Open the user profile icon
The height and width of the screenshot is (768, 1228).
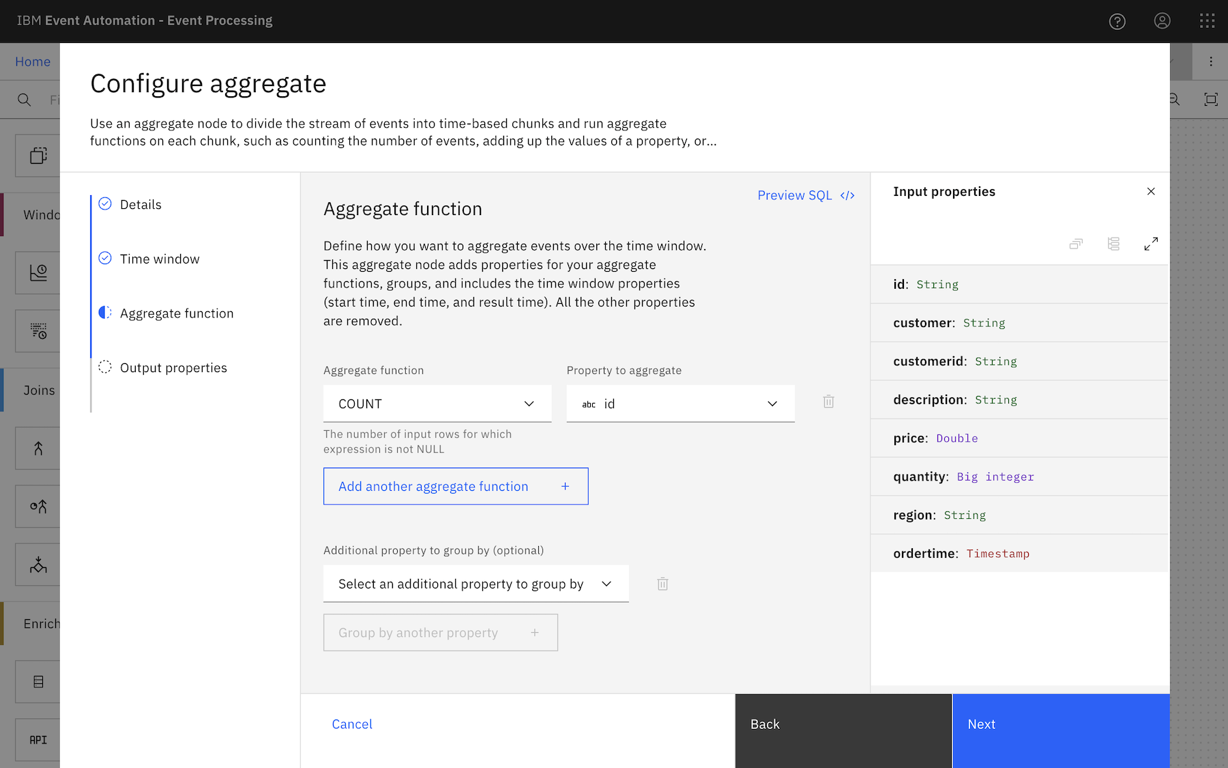(1162, 21)
